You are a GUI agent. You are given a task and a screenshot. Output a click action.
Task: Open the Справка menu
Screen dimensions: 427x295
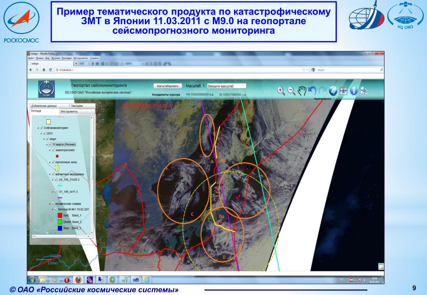(x=94, y=58)
